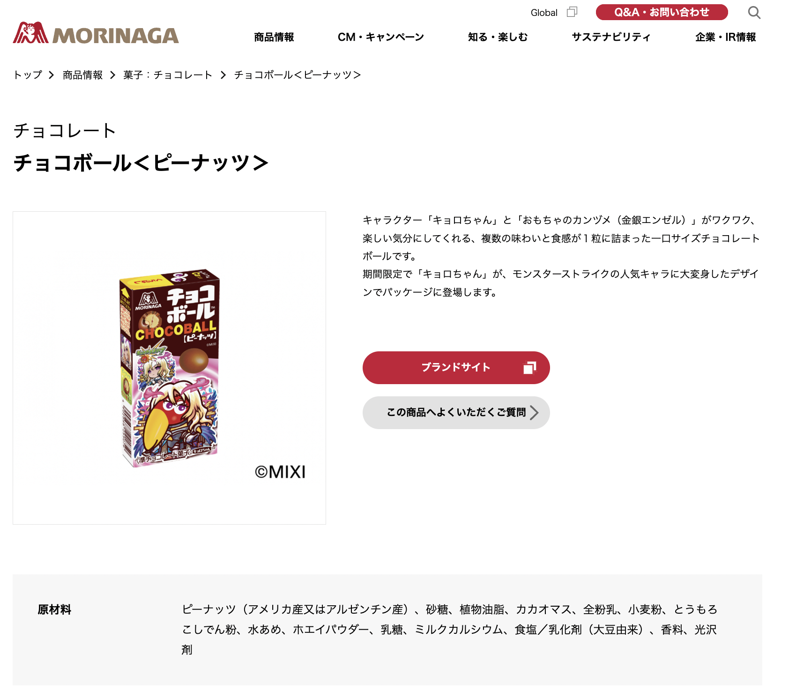789x698 pixels.
Task: Open the search magnifier icon
Action: click(x=754, y=13)
